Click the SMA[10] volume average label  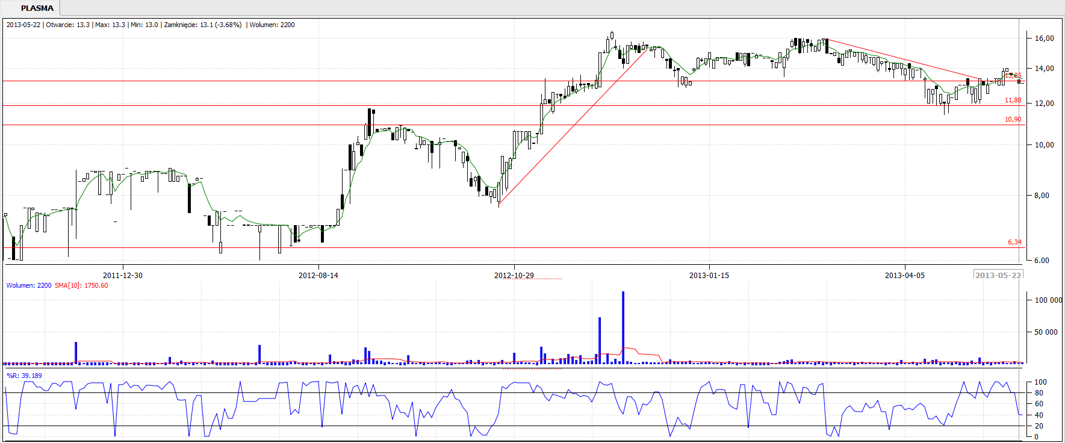point(81,285)
